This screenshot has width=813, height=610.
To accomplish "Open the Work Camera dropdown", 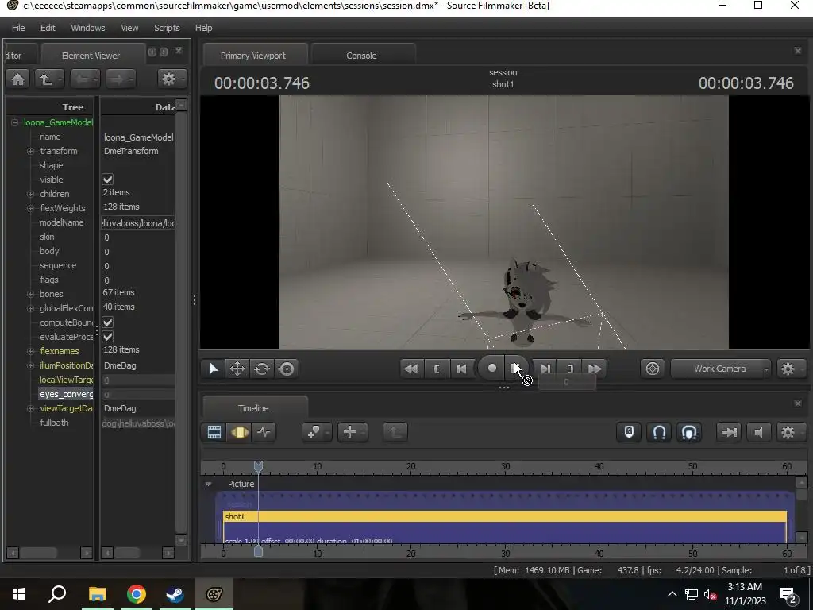I will (721, 369).
